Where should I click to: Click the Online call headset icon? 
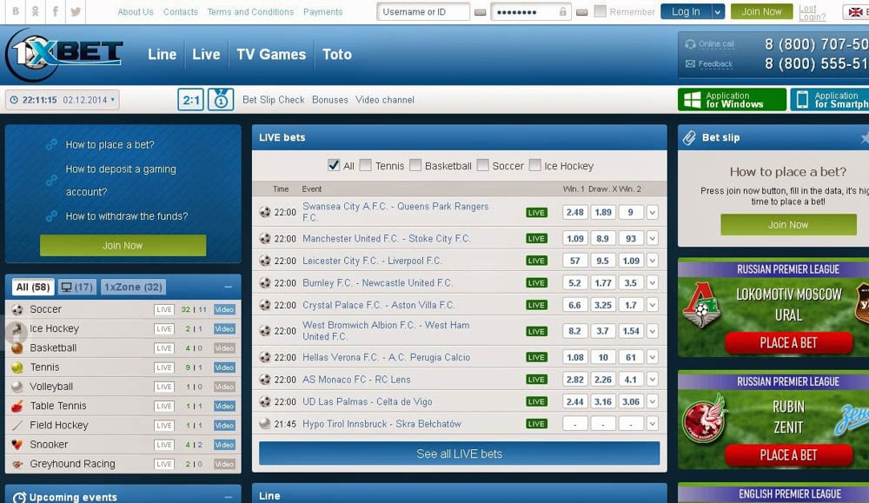point(690,43)
